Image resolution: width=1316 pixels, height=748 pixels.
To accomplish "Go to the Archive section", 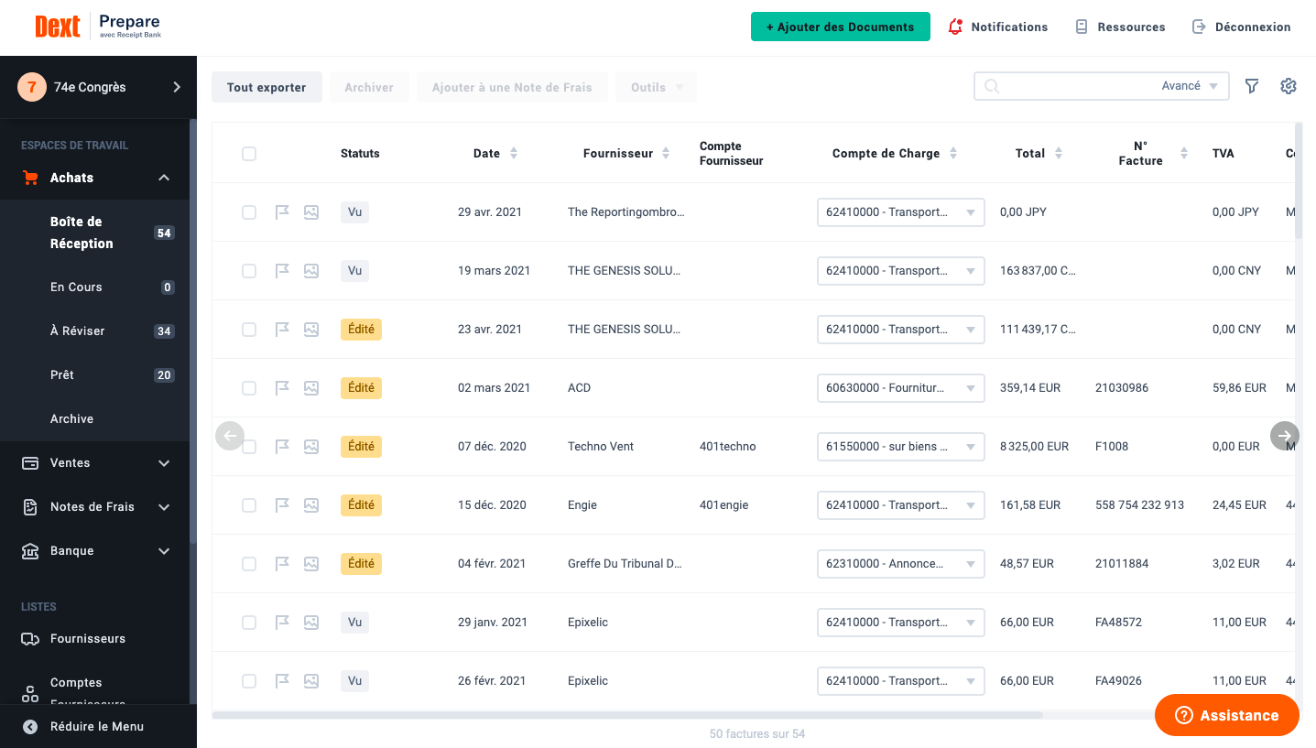I will [71, 418].
